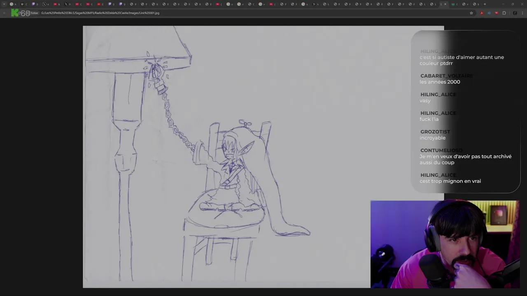Open the Adobe Acrobat extension icon
This screenshot has height=296, width=527.
coord(482,13)
